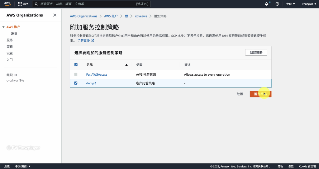Open the 隐私 footer link
This screenshot has height=169, width=319.
(280, 167)
